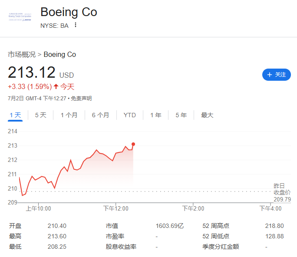Show the 5 年 chart range
The width and height of the screenshot is (297, 257).
click(181, 115)
